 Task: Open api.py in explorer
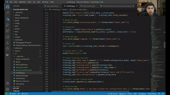(18, 62)
